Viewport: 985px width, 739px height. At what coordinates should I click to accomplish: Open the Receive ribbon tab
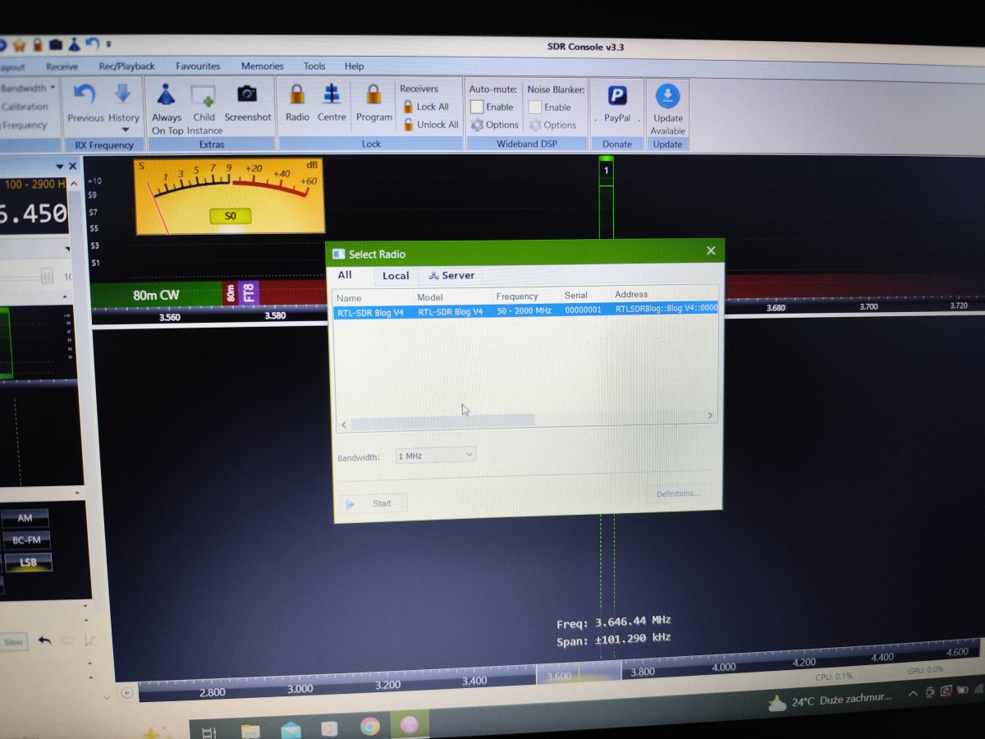(x=62, y=67)
